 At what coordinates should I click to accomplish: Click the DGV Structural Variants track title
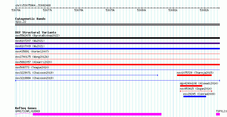pyautogui.click(x=36, y=32)
